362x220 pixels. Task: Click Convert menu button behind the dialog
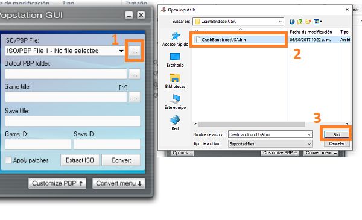pyautogui.click(x=321, y=153)
